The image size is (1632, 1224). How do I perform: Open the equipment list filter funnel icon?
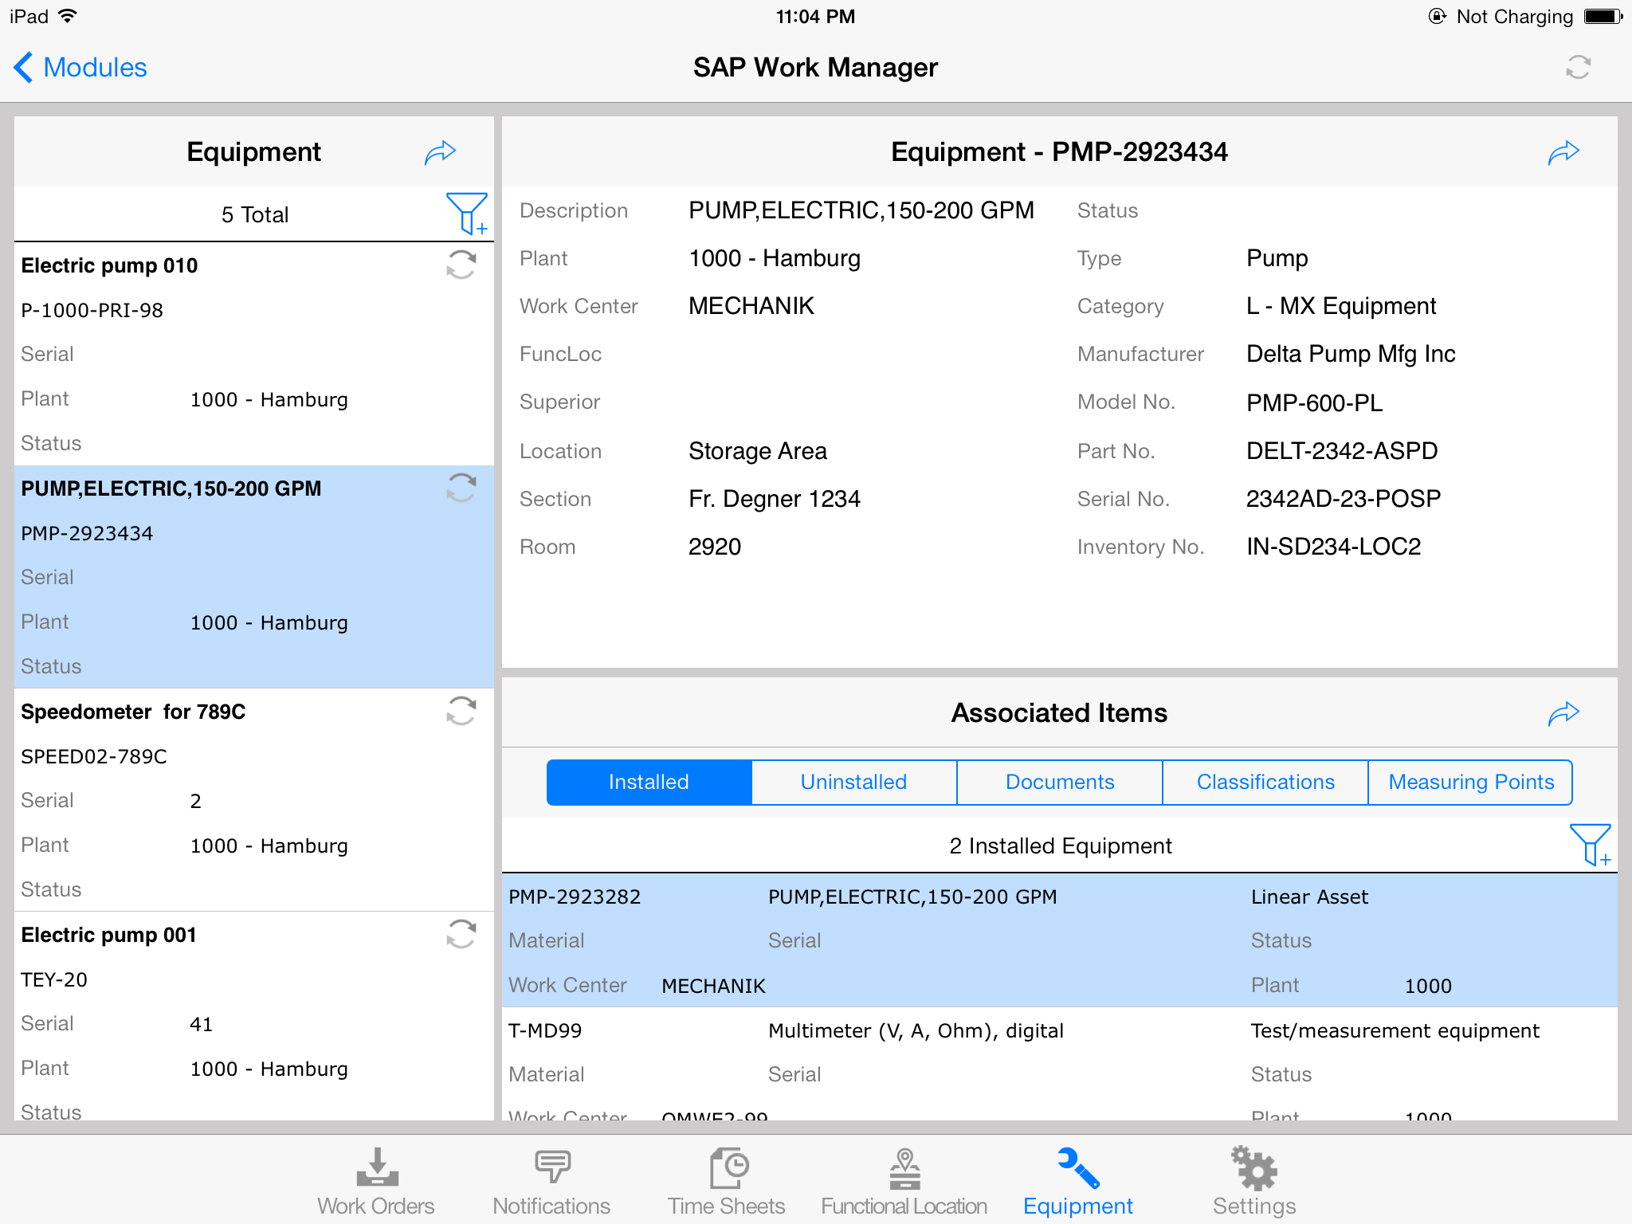467,213
